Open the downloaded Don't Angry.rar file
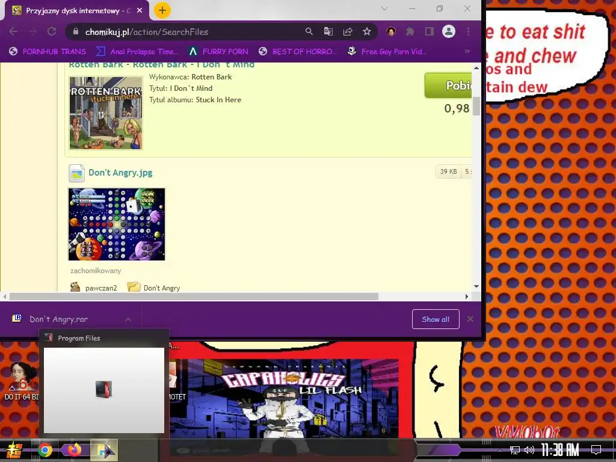616x462 pixels. coord(58,319)
